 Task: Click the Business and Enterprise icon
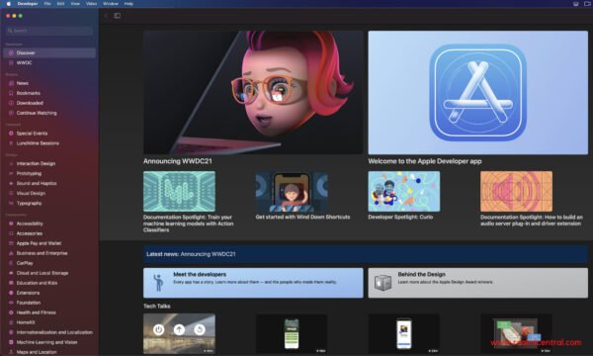pyautogui.click(x=11, y=253)
